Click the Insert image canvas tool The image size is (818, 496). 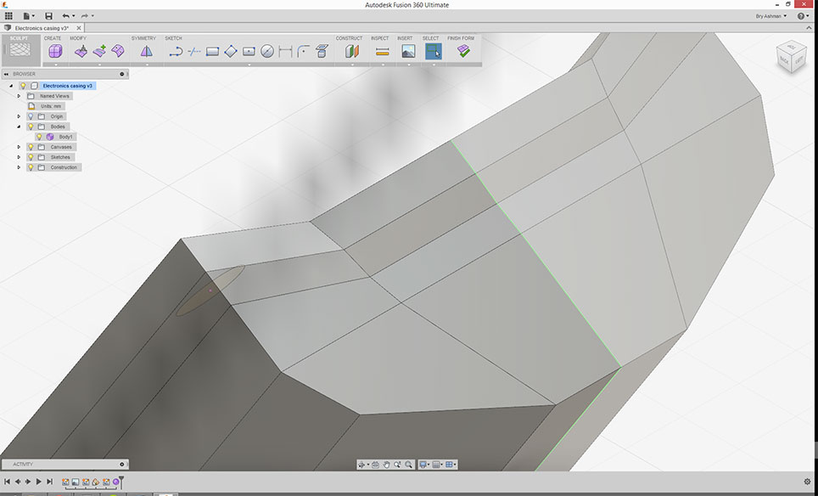click(x=408, y=51)
